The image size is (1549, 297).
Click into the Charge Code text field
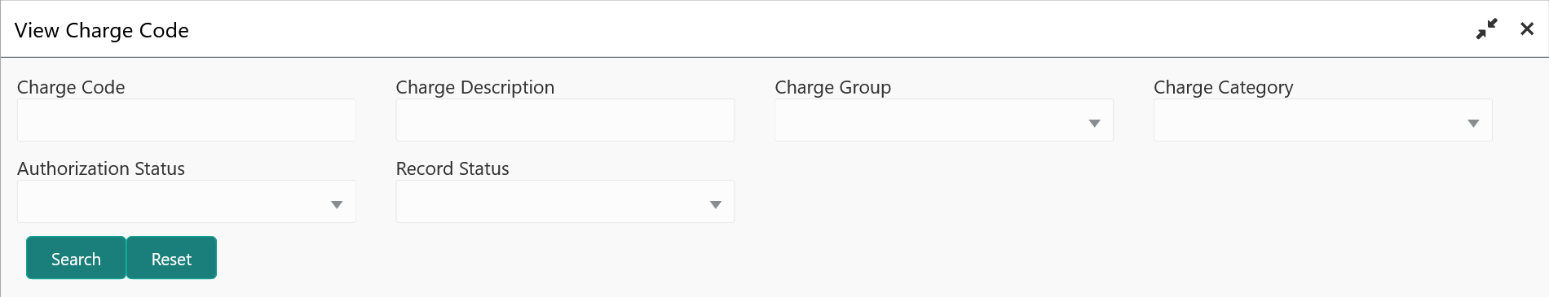coord(187,120)
